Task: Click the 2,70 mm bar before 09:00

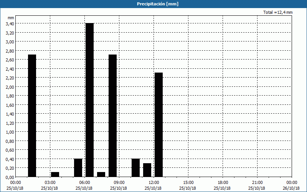Action: click(112, 116)
